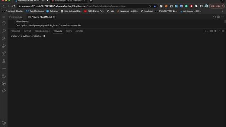The image size is (226, 127).
Task: Close the Final Project browser tab
Action: [85, 1]
